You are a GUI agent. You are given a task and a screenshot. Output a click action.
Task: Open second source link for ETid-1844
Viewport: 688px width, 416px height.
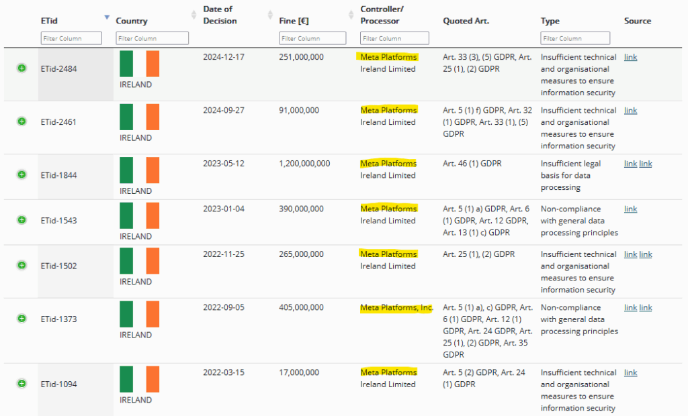click(645, 164)
